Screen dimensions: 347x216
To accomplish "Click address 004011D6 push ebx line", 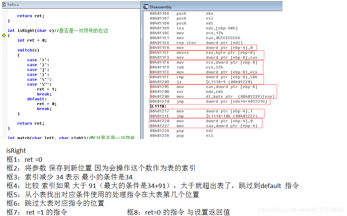I will tap(181, 13).
